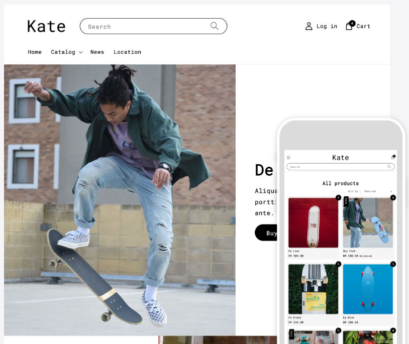The width and height of the screenshot is (409, 344).
Task: Tap the cart bag icon in the mobile preview
Action: (x=393, y=157)
